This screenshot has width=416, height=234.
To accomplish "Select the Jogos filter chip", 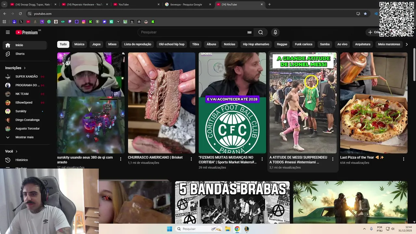I will coord(96,44).
